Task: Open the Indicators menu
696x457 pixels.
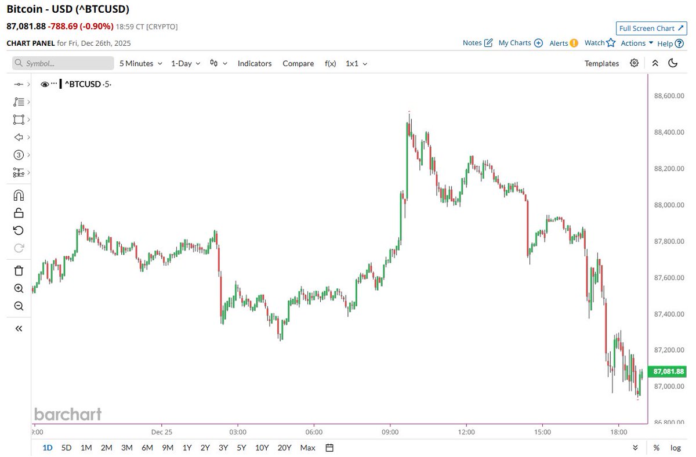Action: pyautogui.click(x=255, y=63)
